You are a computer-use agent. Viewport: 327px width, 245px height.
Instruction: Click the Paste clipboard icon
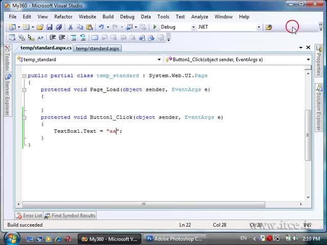(x=89, y=27)
